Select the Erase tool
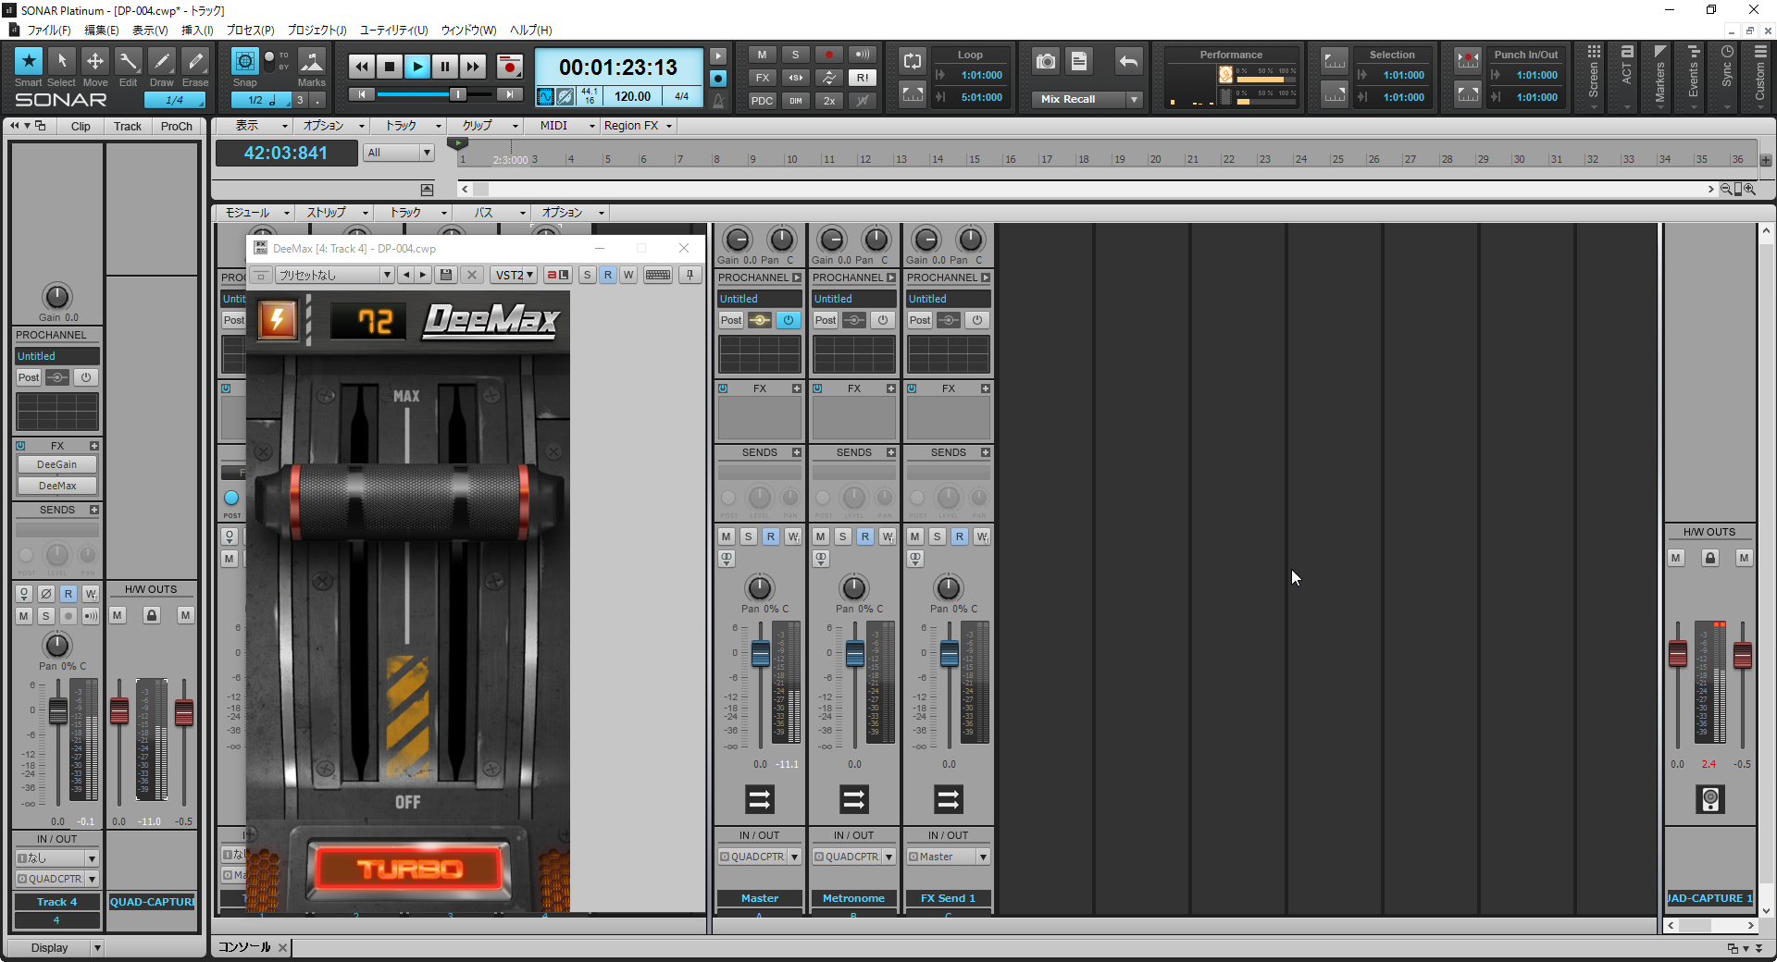Viewport: 1777px width, 962px height. (x=195, y=62)
